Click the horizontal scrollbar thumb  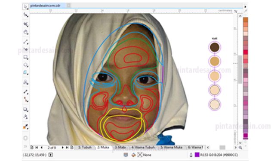click(x=222, y=148)
